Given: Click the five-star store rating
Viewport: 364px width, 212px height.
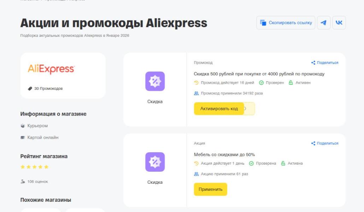Looking at the screenshot, I should 34,167.
